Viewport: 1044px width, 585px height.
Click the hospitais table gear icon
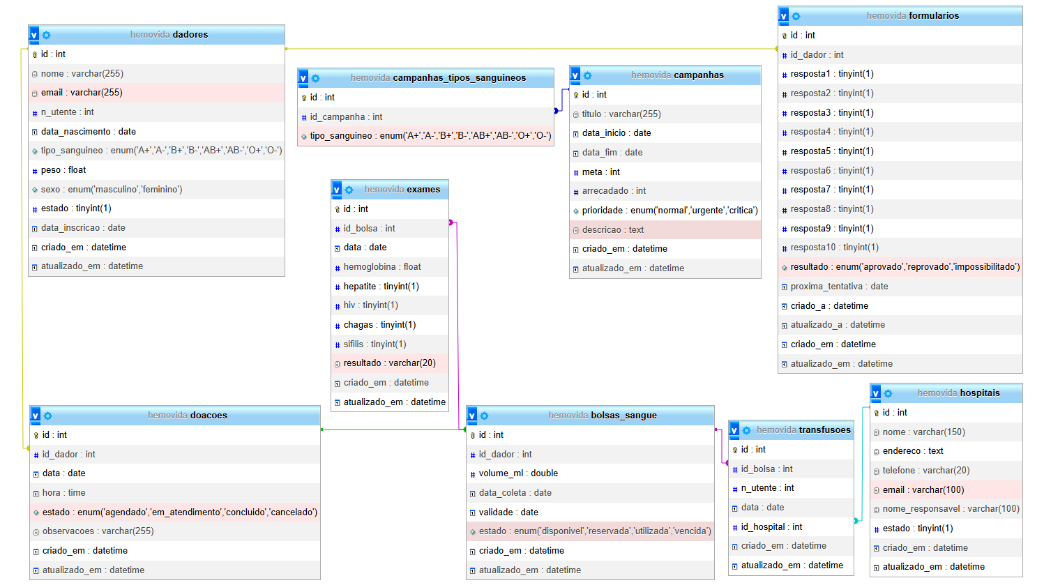click(x=888, y=393)
